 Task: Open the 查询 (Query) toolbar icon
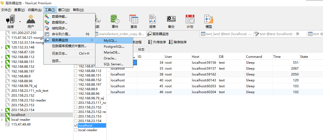point(133,21)
